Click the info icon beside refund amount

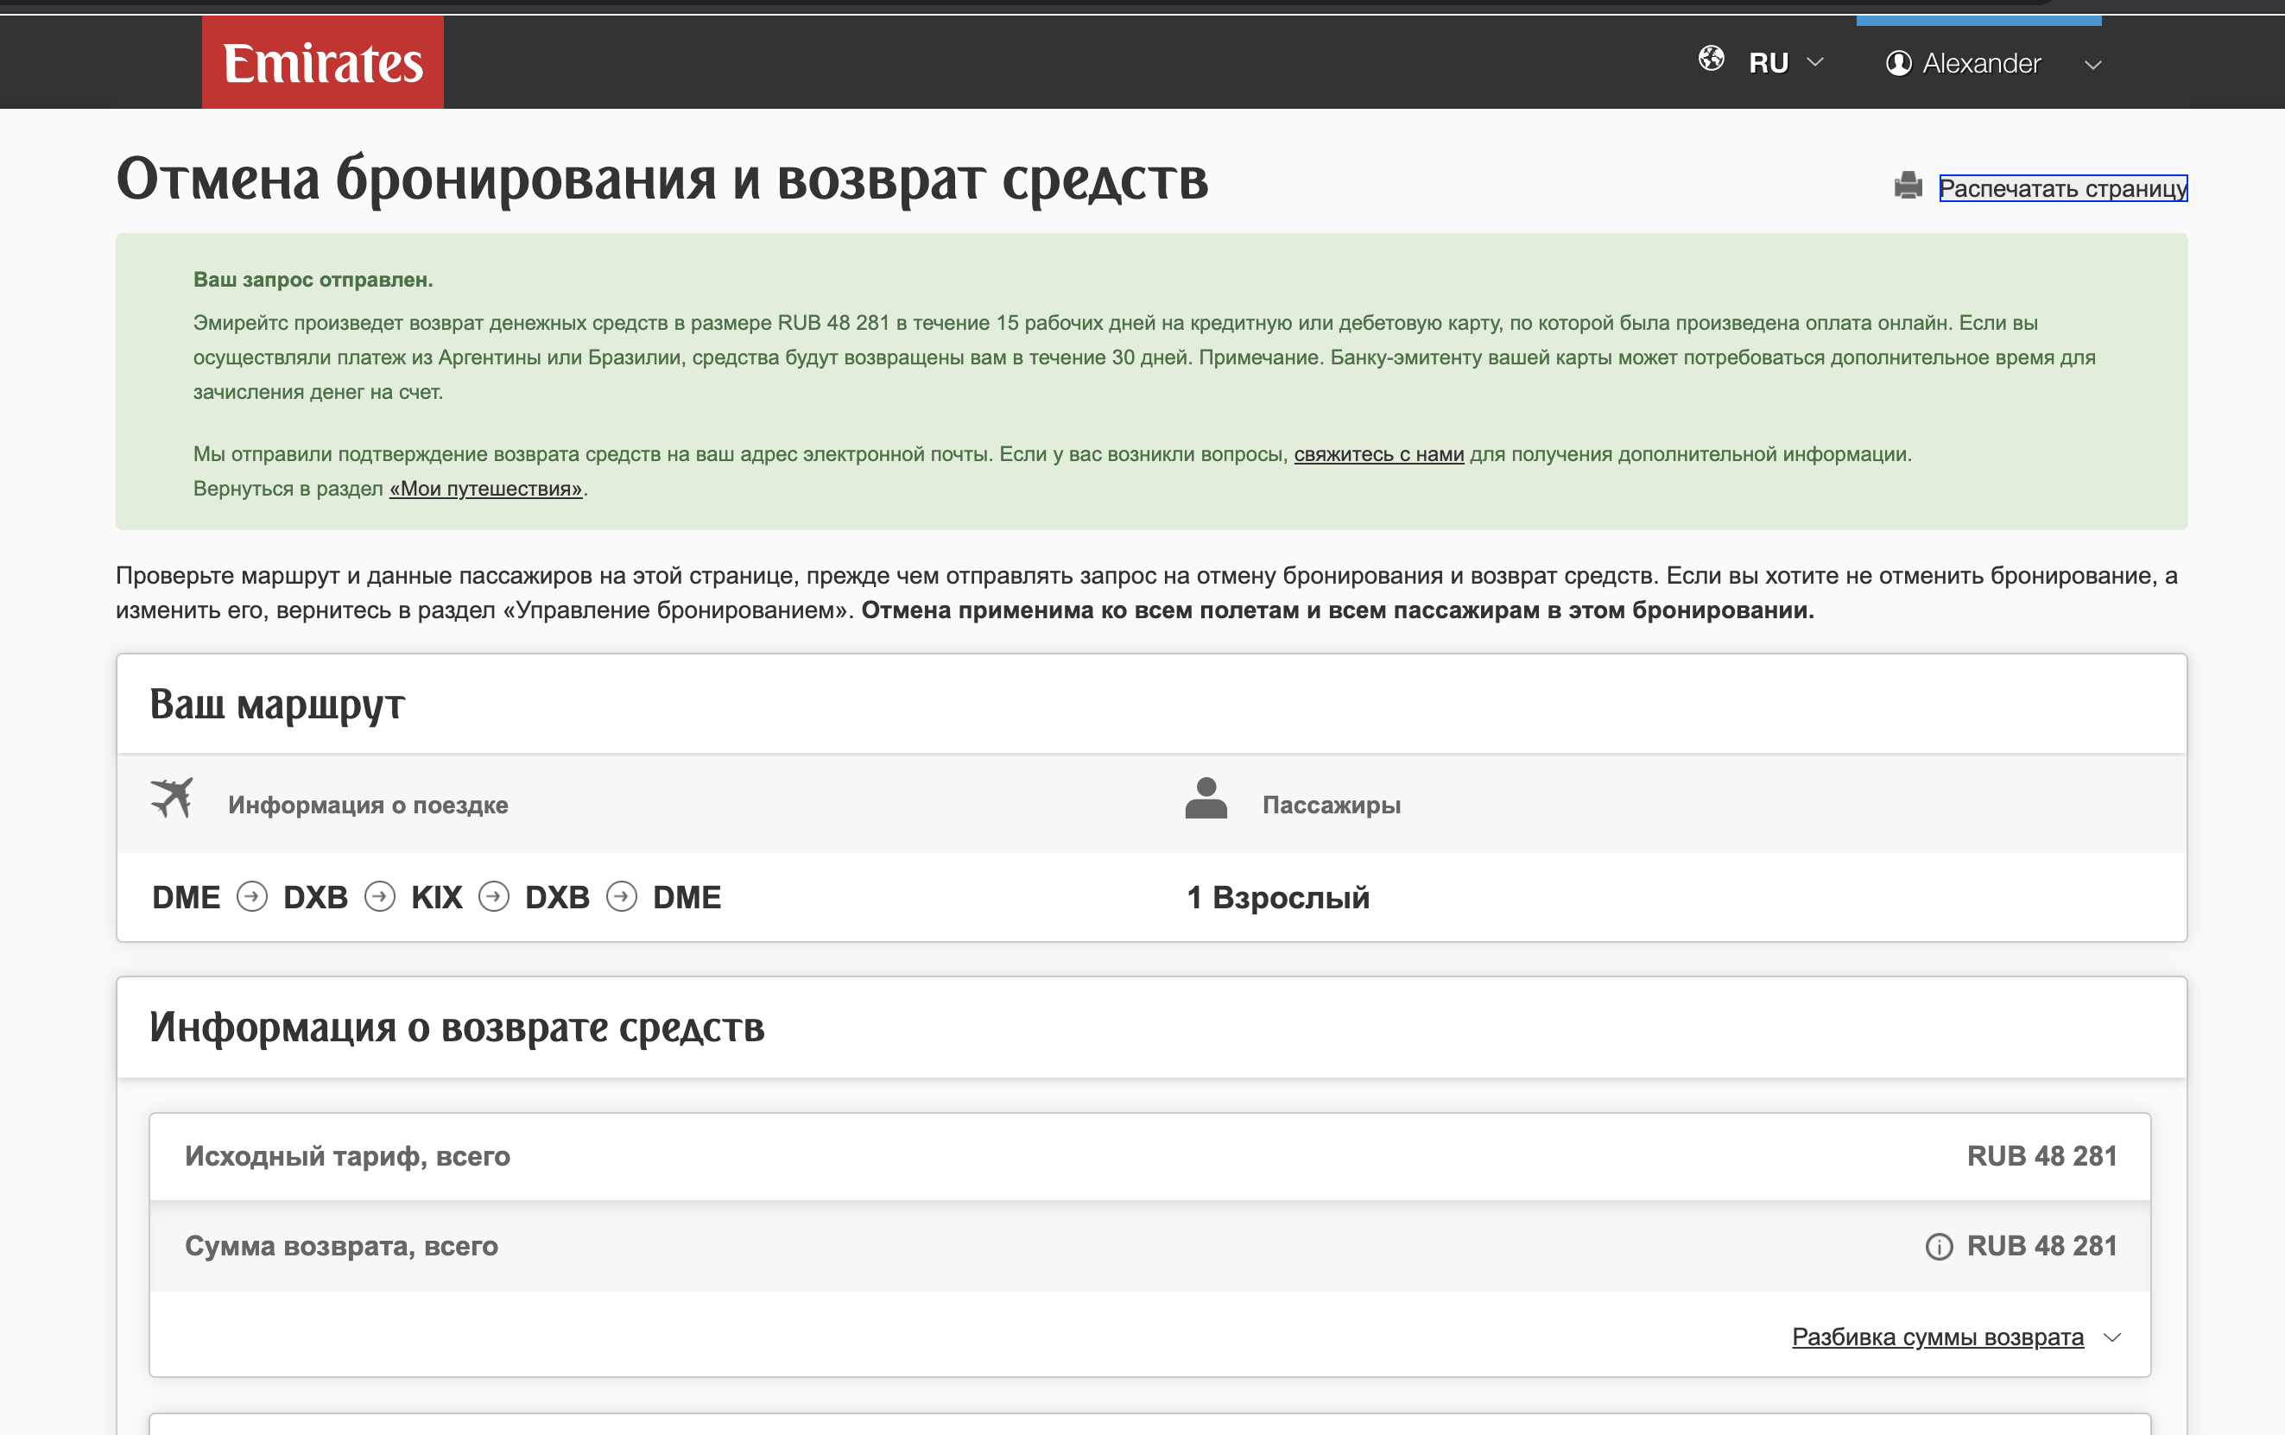pos(1939,1246)
